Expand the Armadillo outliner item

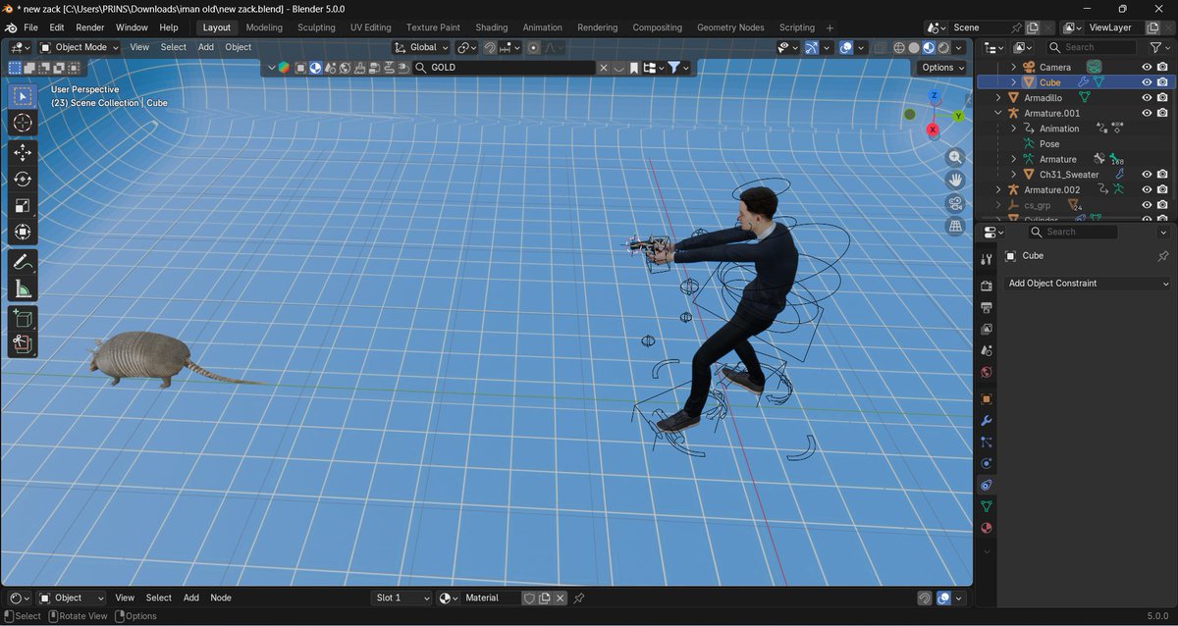(x=998, y=98)
